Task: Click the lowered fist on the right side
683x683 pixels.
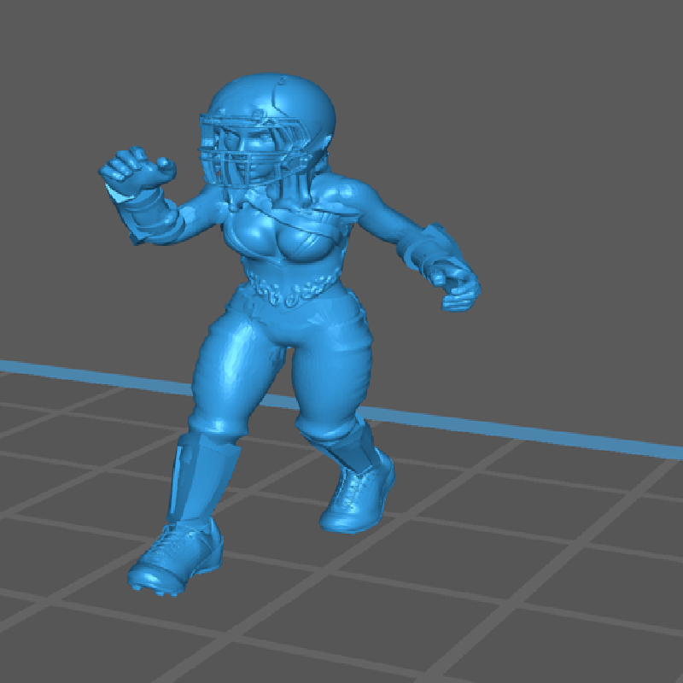Action: click(457, 286)
